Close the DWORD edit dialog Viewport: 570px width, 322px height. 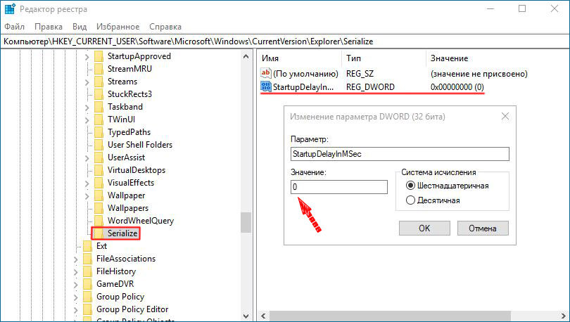pos(505,116)
